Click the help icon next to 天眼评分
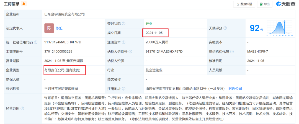This screenshot has width=299, height=124. click(x=225, y=28)
